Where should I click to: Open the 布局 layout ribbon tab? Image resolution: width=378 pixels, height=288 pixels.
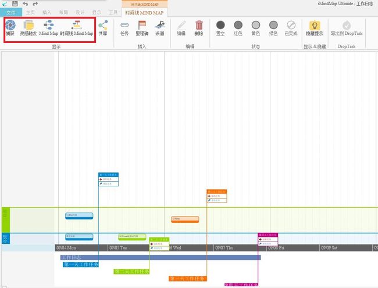63,12
